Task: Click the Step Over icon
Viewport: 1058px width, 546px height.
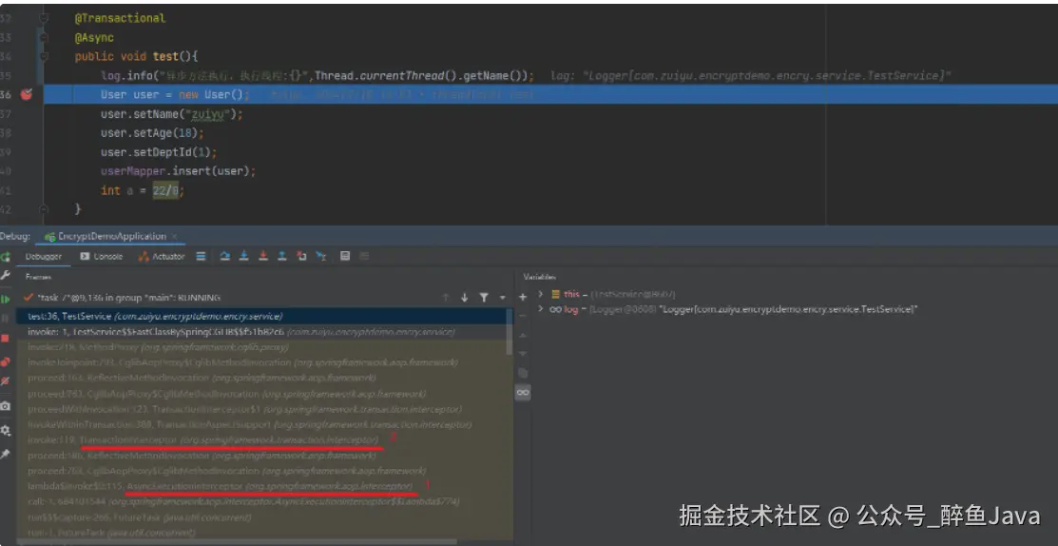Action: pos(225,257)
